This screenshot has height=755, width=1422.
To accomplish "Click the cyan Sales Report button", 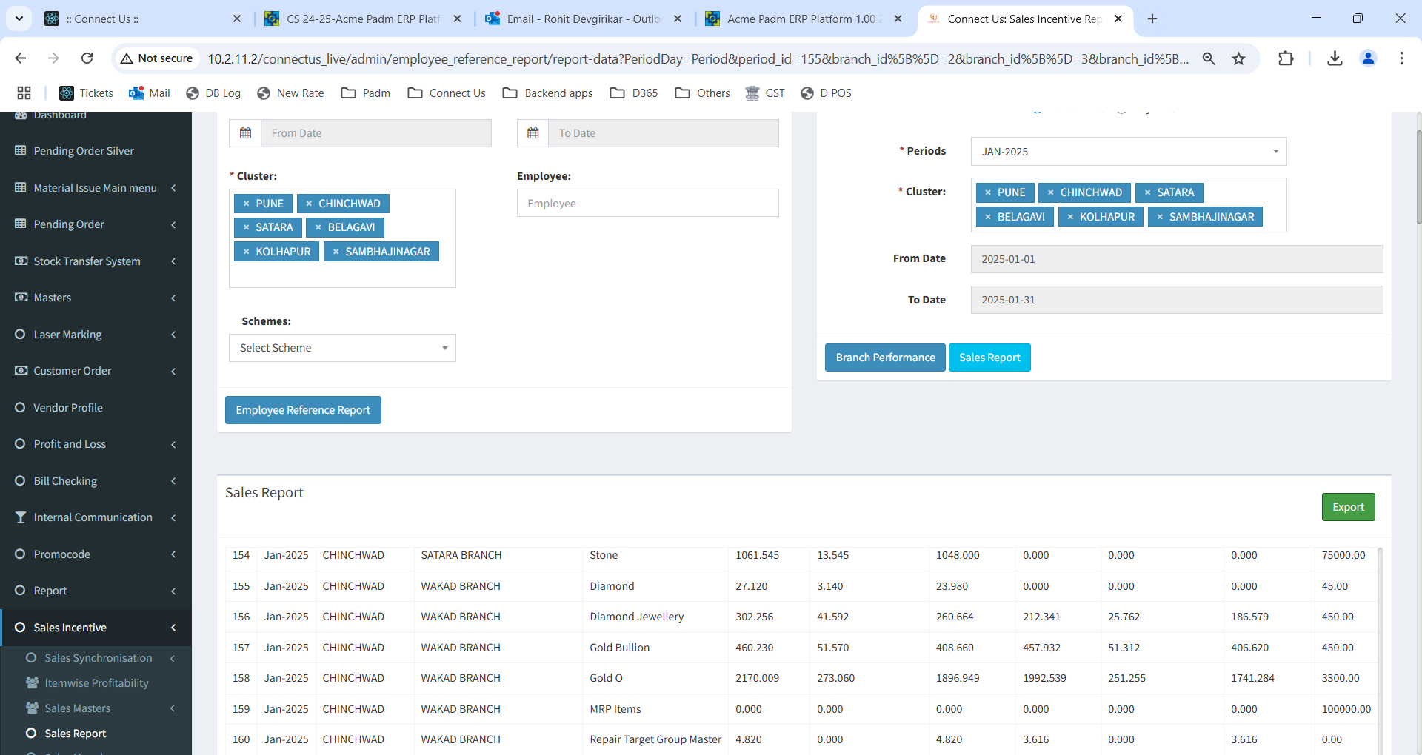I will tap(989, 358).
